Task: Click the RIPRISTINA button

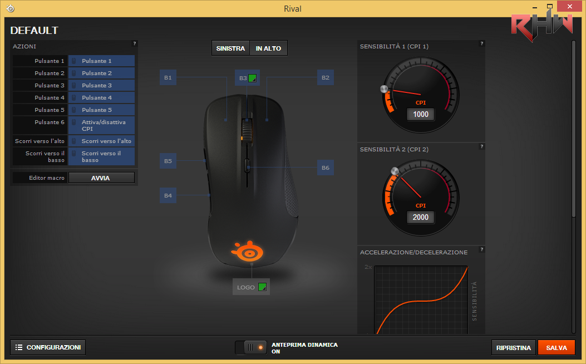Action: pyautogui.click(x=514, y=347)
